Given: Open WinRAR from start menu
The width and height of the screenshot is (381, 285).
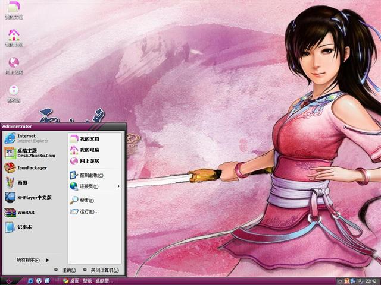Looking at the screenshot, I should (x=20, y=213).
